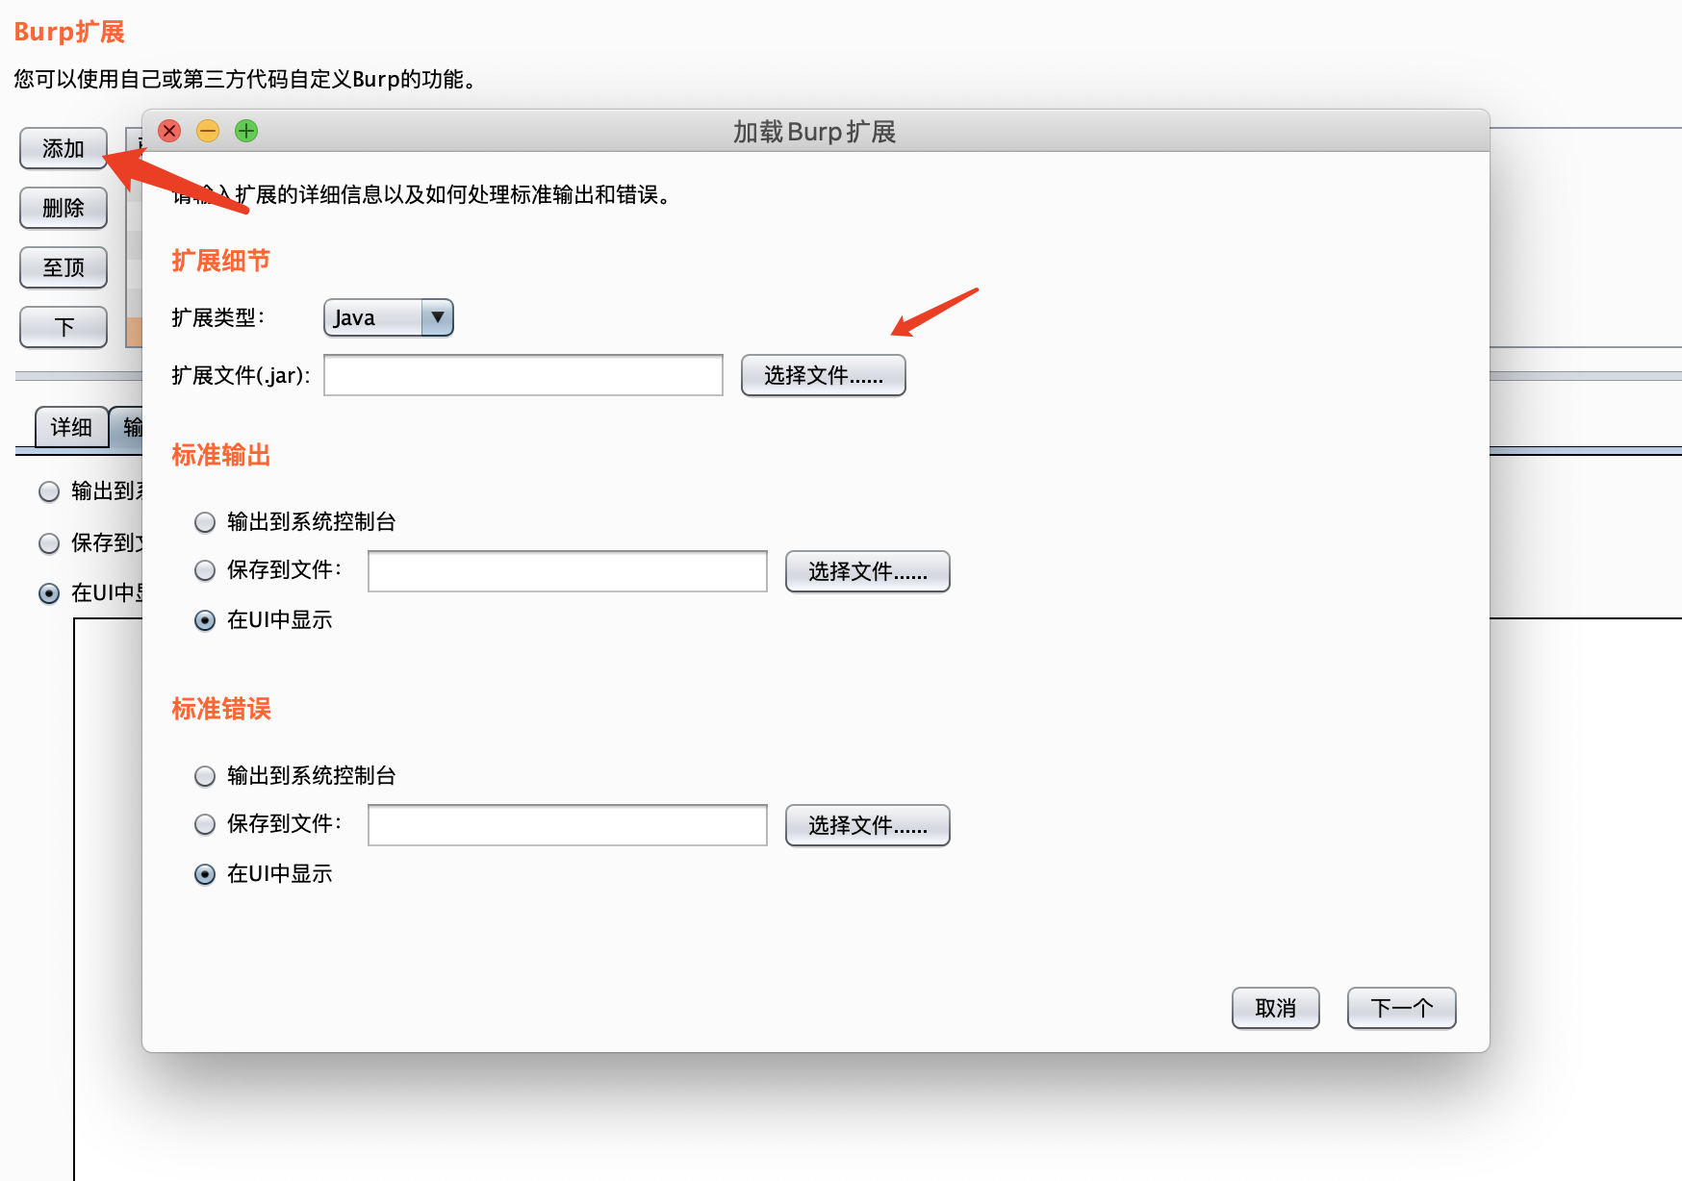Select 输出到系统控制台 under 标准错误
Screen dimensions: 1682x1181
coord(205,776)
